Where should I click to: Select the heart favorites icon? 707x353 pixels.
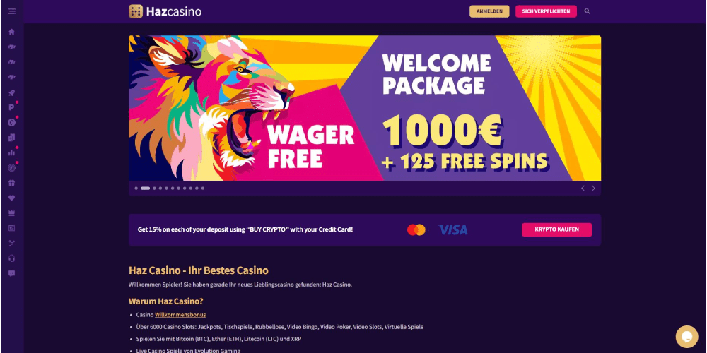[x=12, y=198]
